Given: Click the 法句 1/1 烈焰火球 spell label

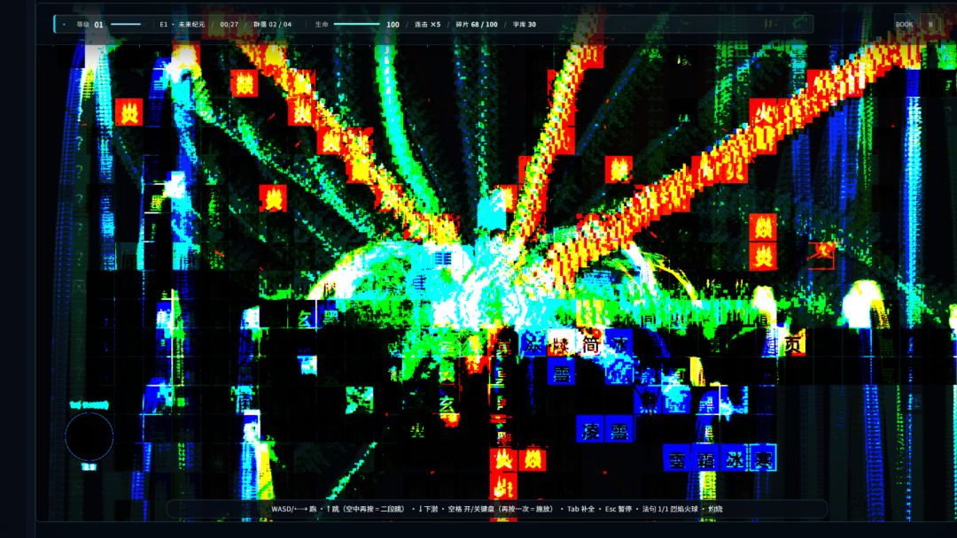Looking at the screenshot, I should tap(670, 509).
